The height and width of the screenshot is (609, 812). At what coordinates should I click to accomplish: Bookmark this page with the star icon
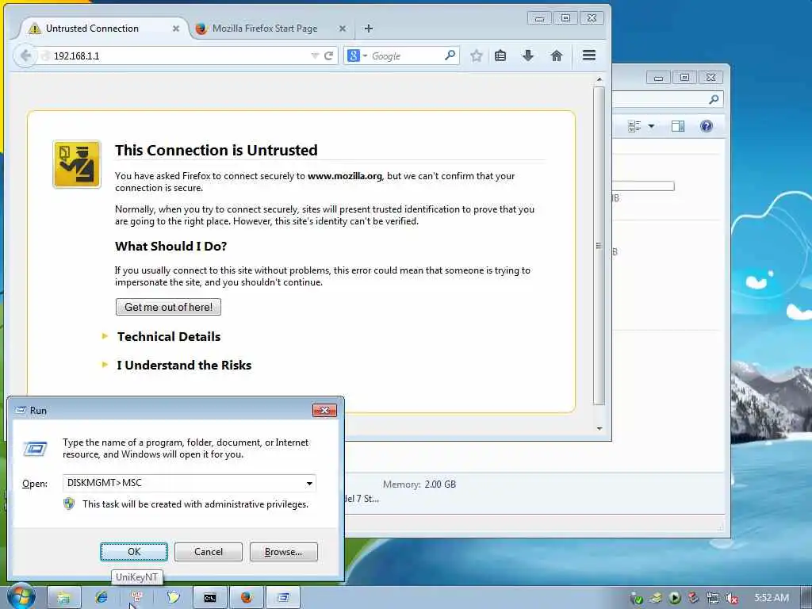tap(477, 56)
